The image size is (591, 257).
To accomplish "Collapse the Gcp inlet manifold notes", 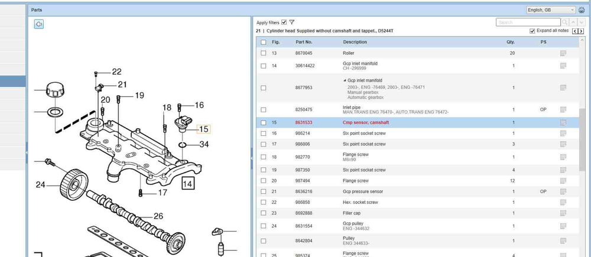I will (x=345, y=80).
